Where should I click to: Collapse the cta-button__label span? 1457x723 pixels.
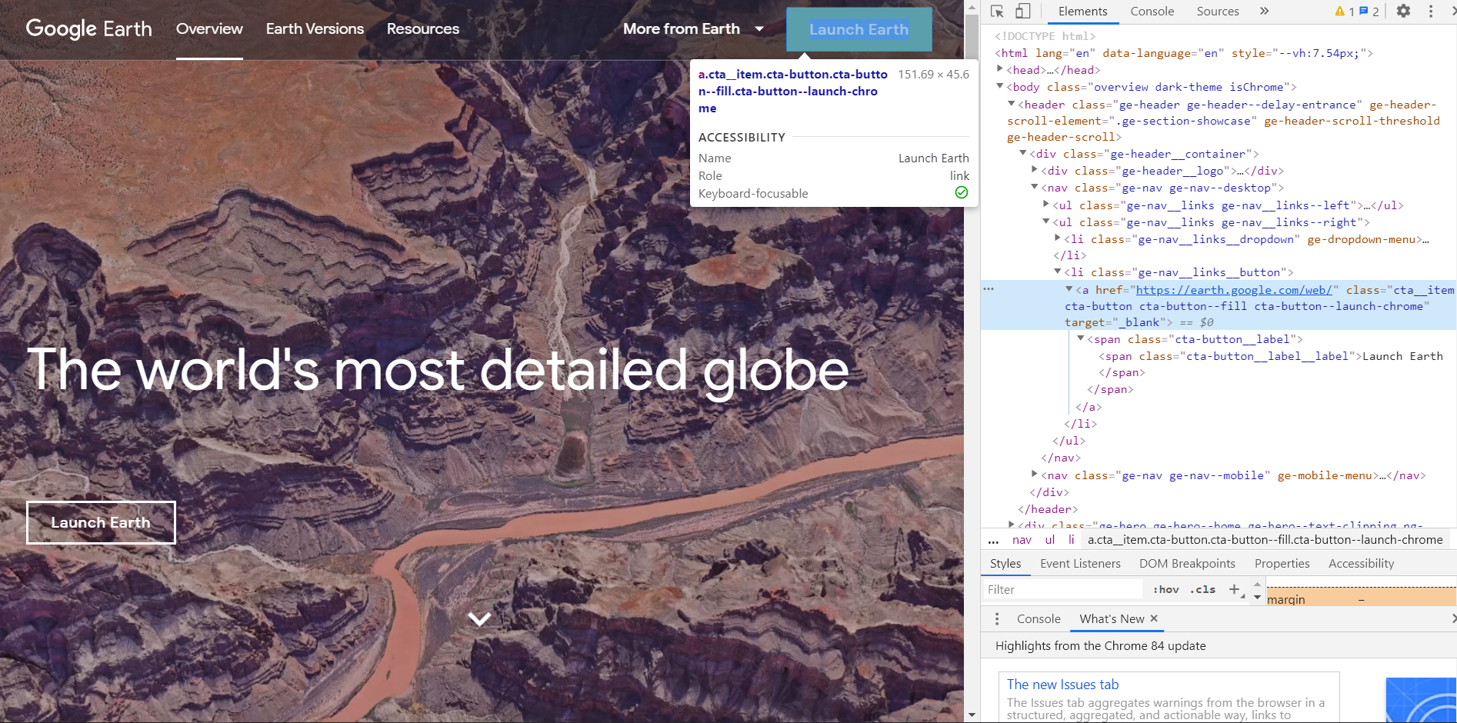(1081, 338)
